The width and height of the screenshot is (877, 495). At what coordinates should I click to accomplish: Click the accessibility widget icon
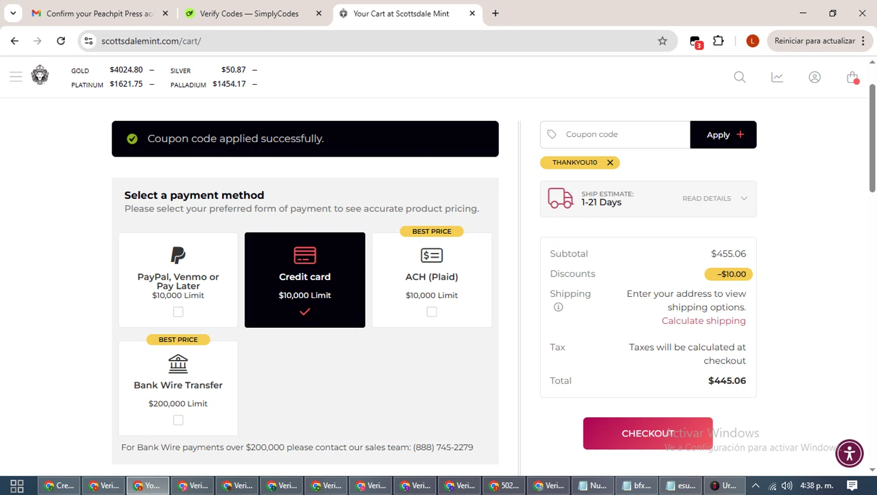[x=849, y=454]
